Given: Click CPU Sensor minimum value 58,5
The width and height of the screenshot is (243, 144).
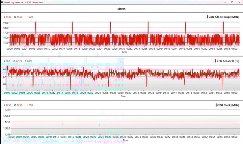Looking at the screenshot, I should (7, 61).
